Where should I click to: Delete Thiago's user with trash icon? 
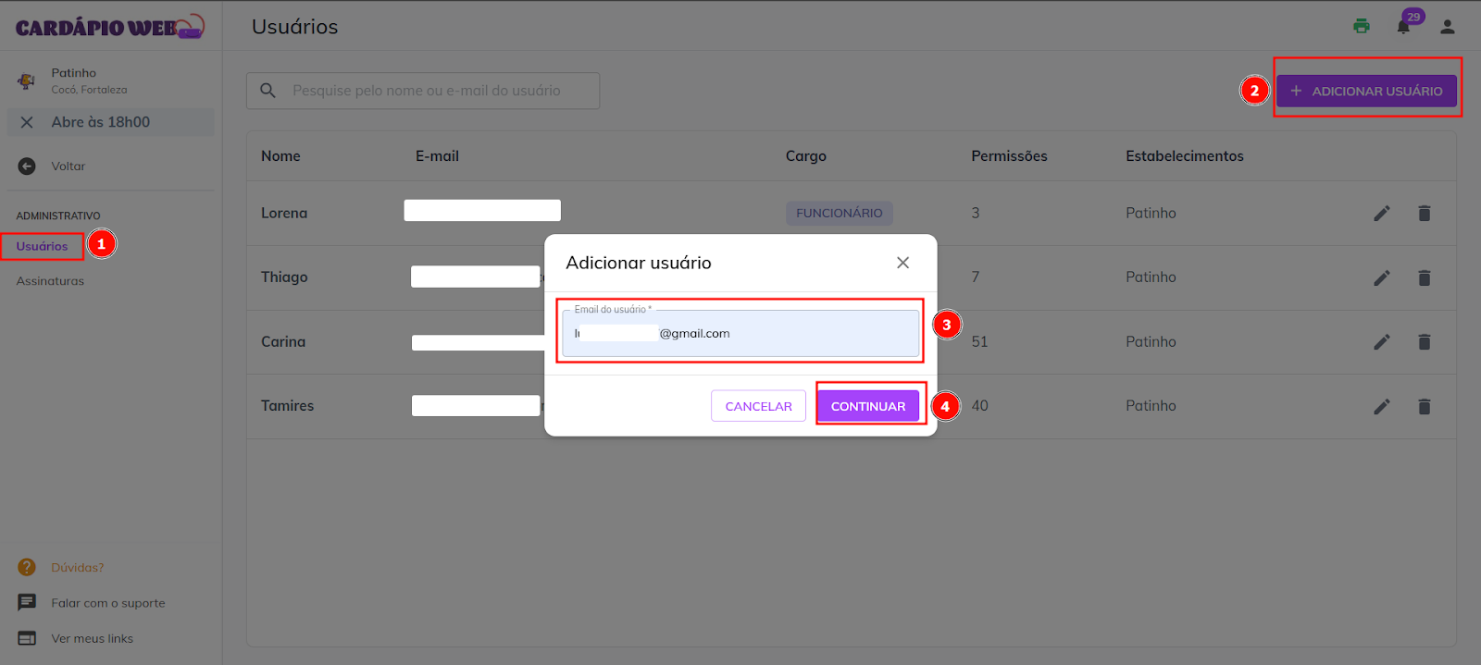tap(1424, 277)
